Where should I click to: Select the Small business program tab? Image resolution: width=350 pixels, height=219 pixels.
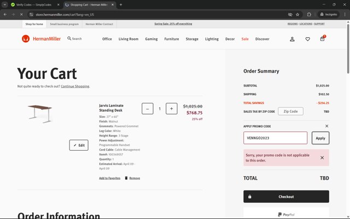pyautogui.click(x=65, y=24)
